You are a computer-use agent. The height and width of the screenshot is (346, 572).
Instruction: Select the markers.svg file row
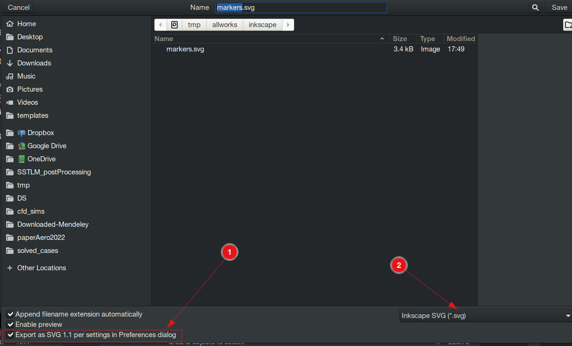pos(315,49)
